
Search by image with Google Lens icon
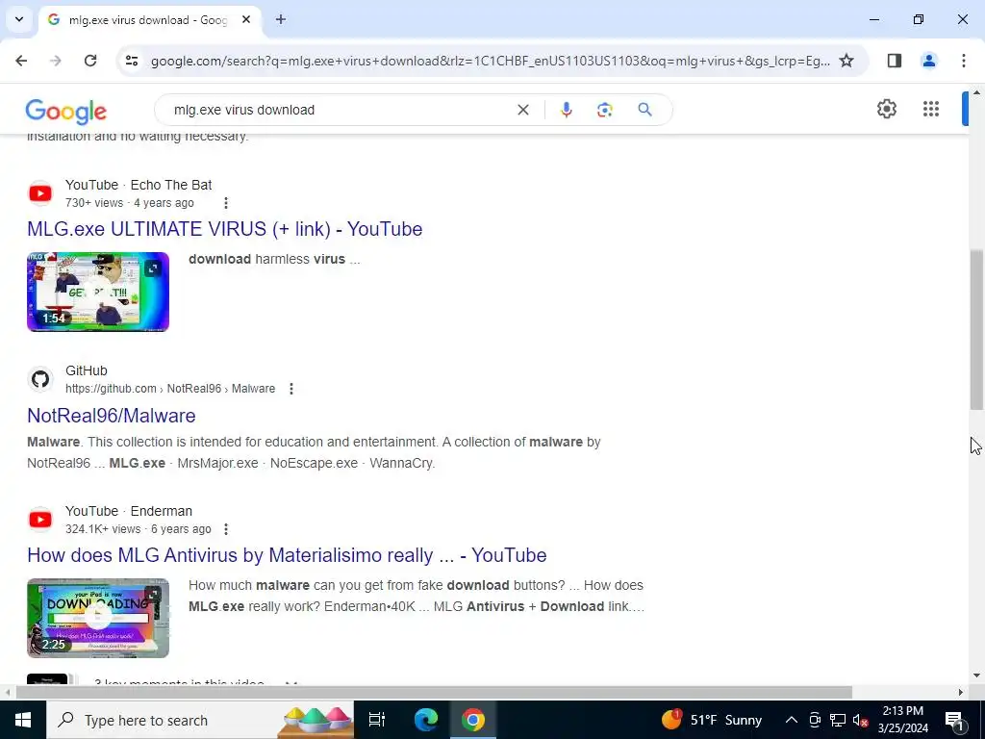click(x=604, y=110)
